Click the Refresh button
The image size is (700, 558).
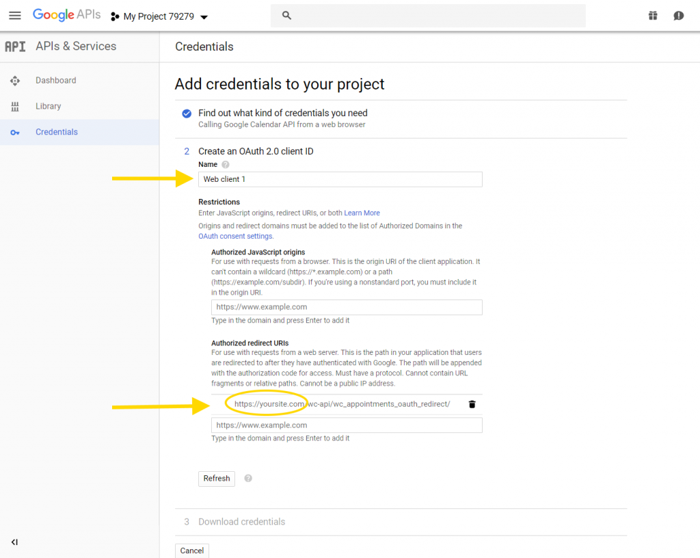pyautogui.click(x=217, y=479)
